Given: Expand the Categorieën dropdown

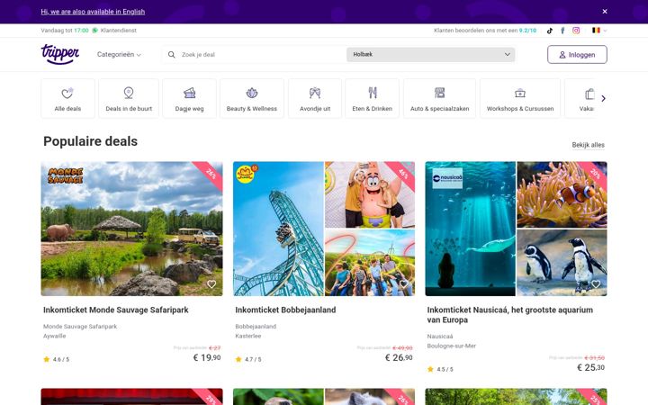Looking at the screenshot, I should click(119, 55).
